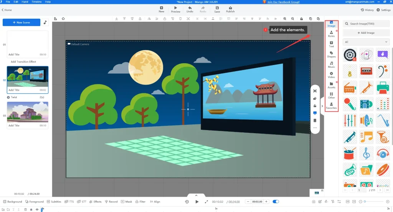Open the Music element panel

331,65
